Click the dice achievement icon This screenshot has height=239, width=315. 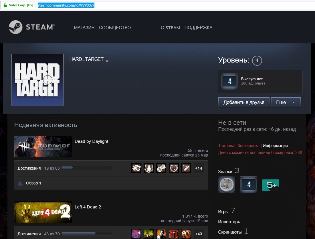[161, 168]
